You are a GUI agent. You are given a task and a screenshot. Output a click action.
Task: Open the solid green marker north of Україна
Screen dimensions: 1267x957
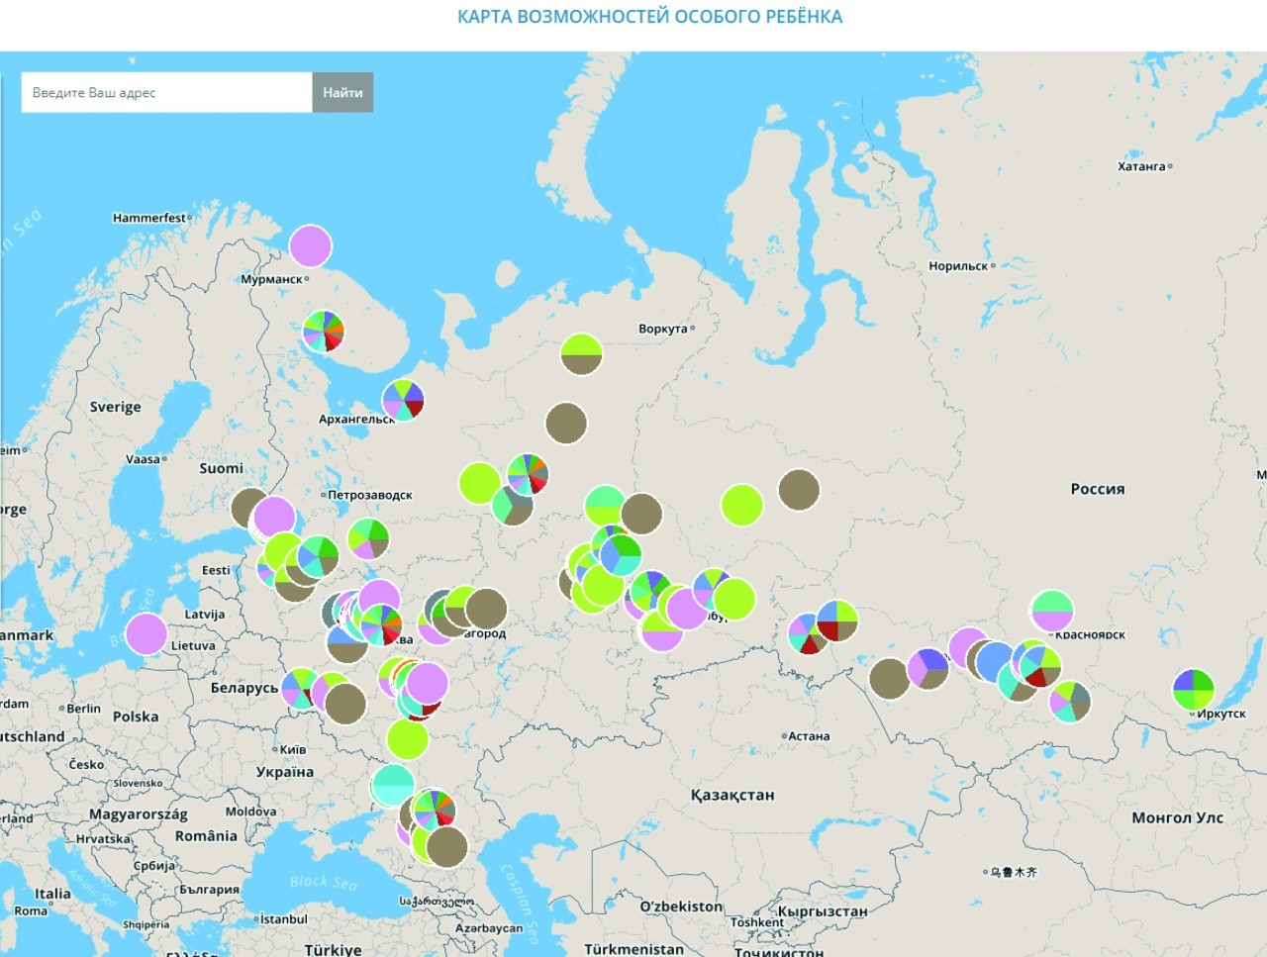pyautogui.click(x=407, y=739)
